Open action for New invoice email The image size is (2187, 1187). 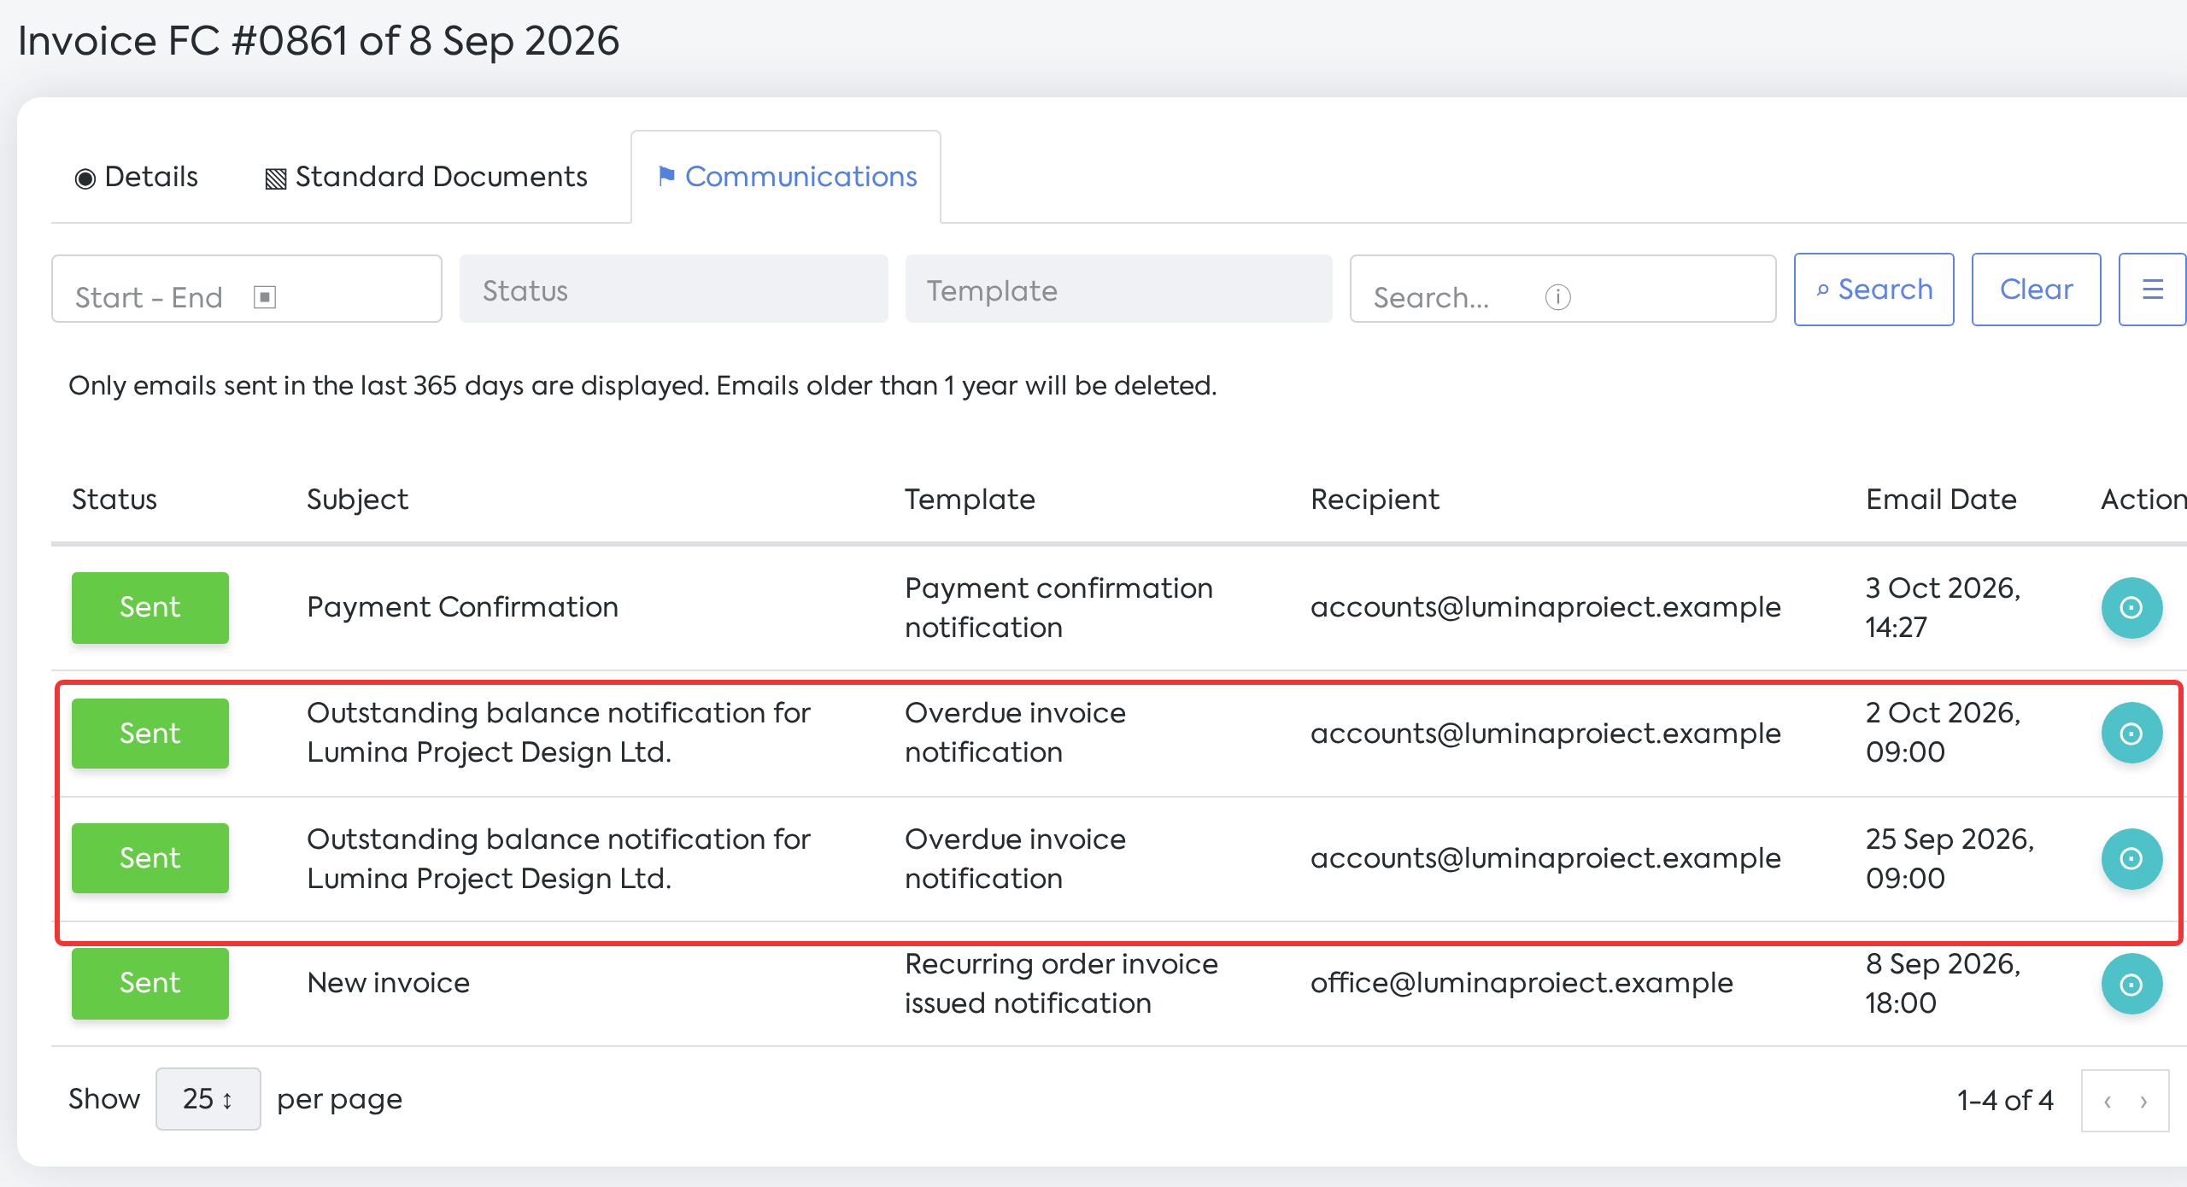tap(2131, 984)
